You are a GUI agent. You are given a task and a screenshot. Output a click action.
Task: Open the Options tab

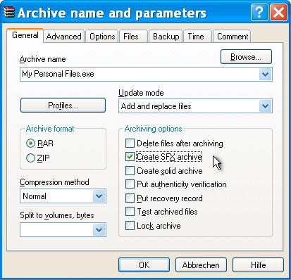pyautogui.click(x=102, y=37)
